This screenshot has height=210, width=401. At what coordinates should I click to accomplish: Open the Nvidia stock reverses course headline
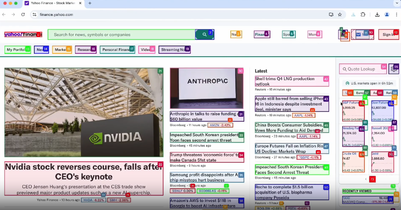[84, 172]
